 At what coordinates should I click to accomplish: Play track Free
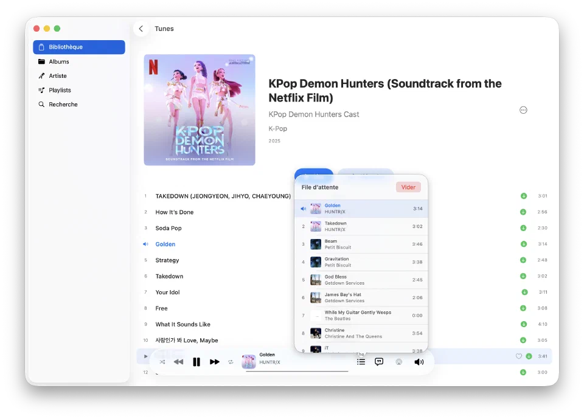pos(161,308)
